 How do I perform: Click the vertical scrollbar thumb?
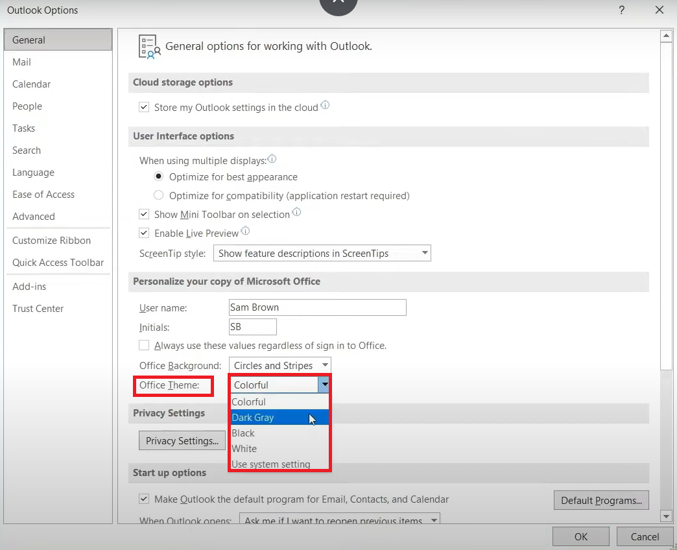click(666, 206)
